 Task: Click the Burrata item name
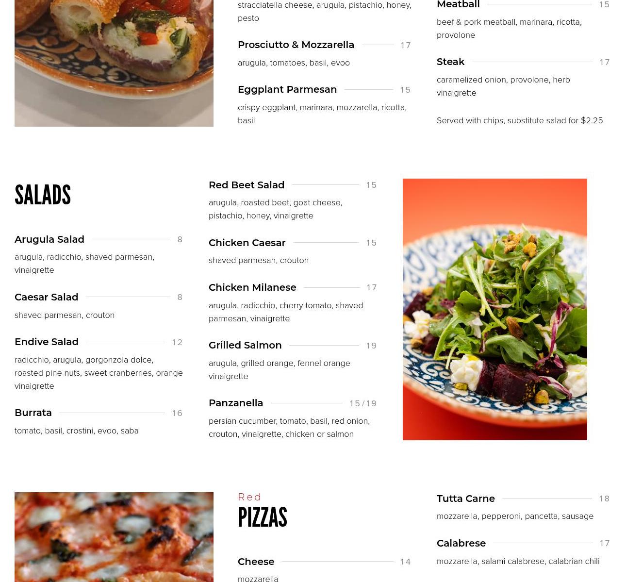pyautogui.click(x=33, y=413)
